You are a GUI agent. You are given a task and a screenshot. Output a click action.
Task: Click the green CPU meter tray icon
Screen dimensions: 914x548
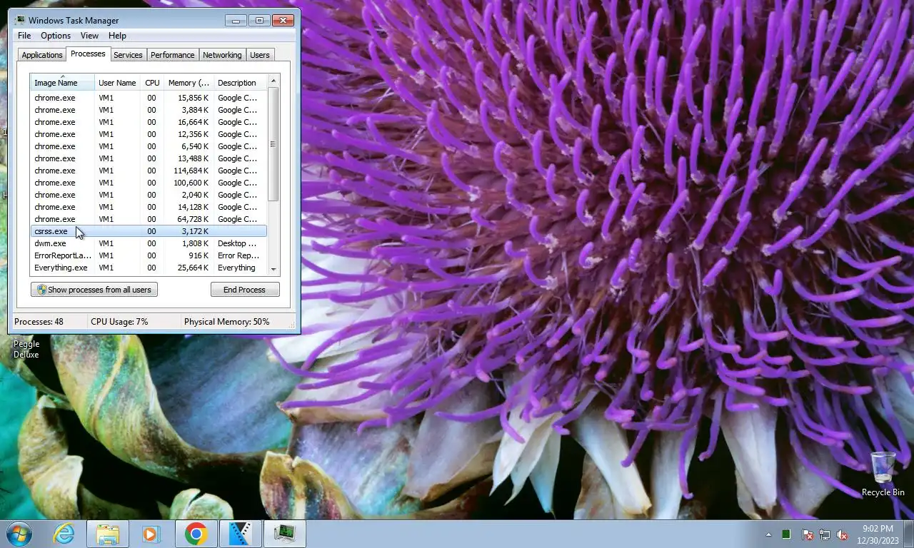(786, 534)
